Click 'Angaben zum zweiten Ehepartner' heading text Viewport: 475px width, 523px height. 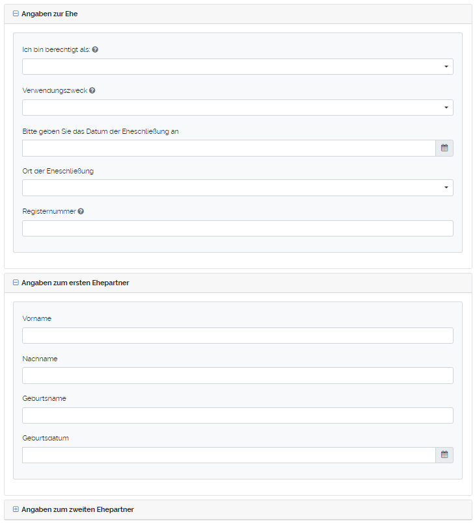(x=77, y=509)
